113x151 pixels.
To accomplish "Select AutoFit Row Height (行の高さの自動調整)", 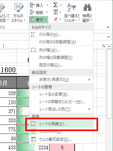I will (61, 42).
